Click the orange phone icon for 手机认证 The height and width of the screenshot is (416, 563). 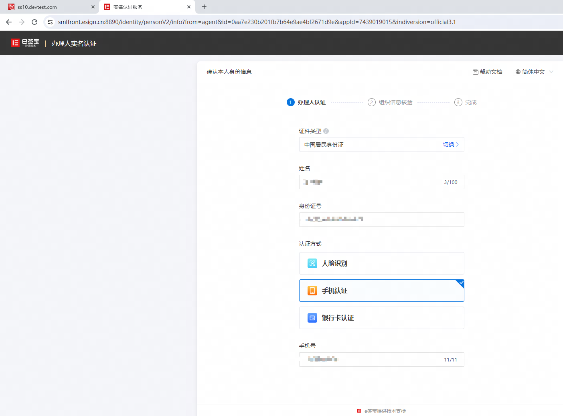(312, 291)
